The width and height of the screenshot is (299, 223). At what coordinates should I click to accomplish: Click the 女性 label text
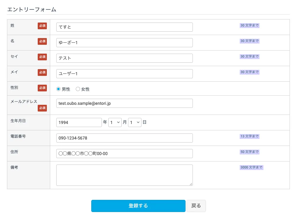(x=85, y=89)
